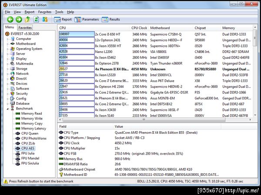Sort by the Chipset column header
The image size is (261, 195).
tap(207, 28)
